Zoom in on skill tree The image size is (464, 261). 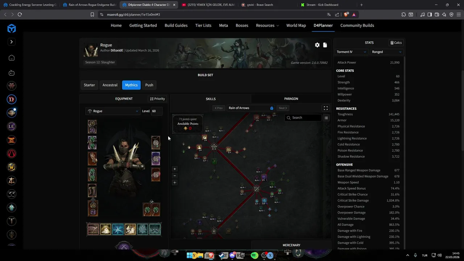[x=175, y=169]
